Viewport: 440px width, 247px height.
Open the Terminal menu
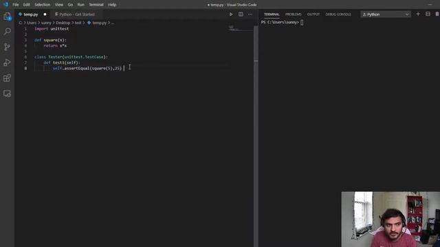[x=96, y=5]
